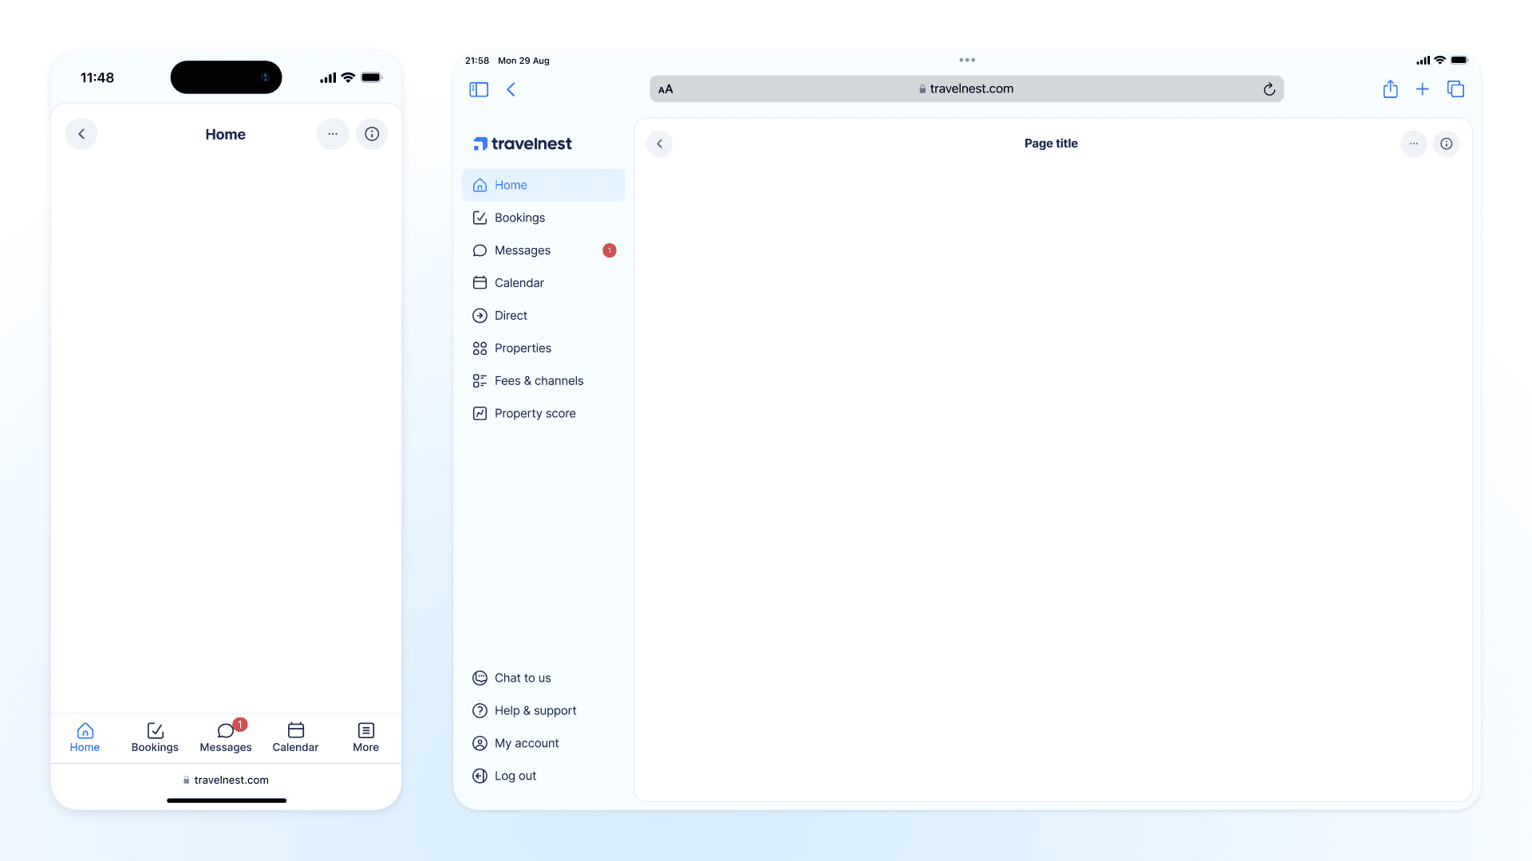Click the tablet Safari address bar field
Viewport: 1532px width, 861px height.
coord(965,89)
